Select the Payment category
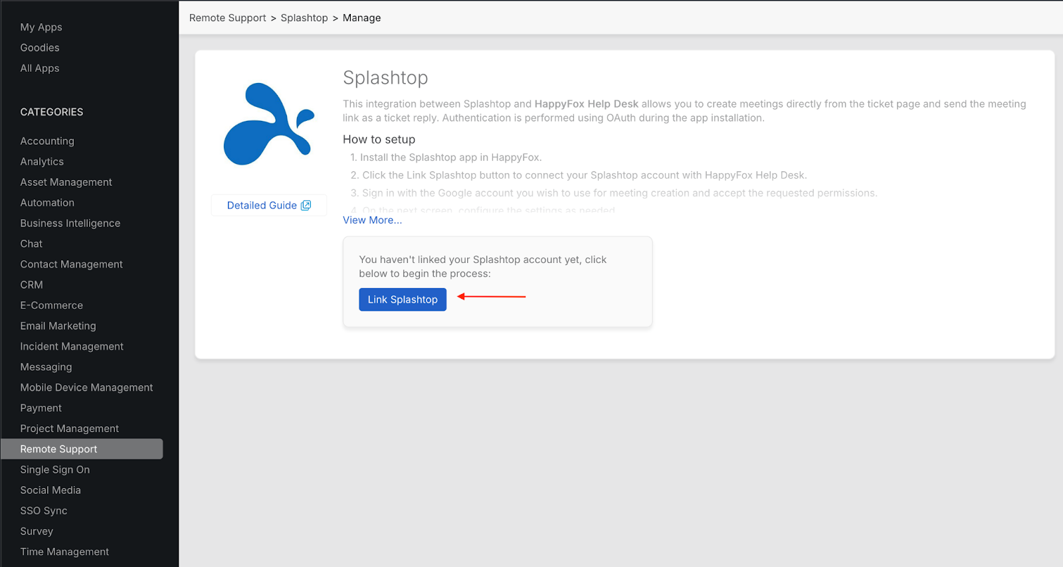Screen dimensions: 1063x567 41,408
